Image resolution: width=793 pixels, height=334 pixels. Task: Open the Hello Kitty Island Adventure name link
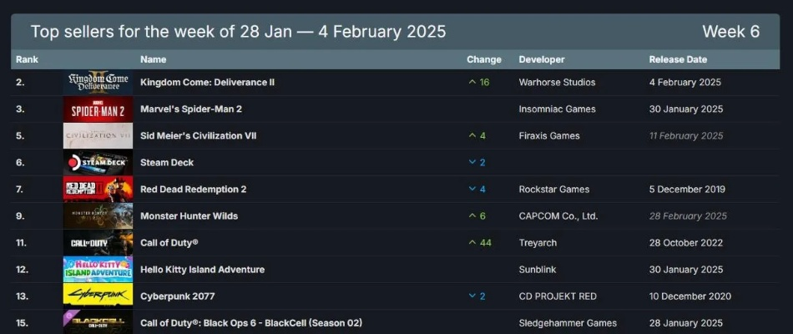[x=202, y=270]
